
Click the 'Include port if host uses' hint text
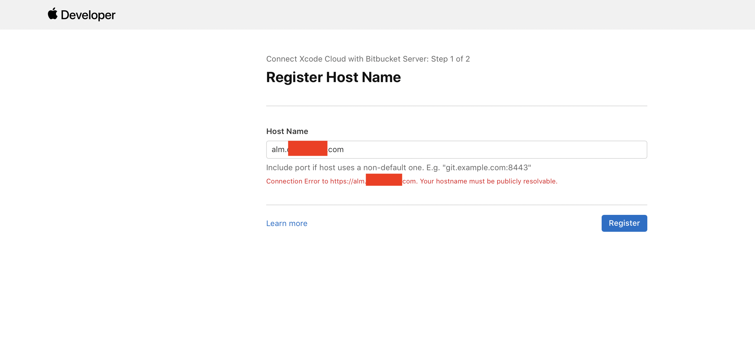[399, 168]
